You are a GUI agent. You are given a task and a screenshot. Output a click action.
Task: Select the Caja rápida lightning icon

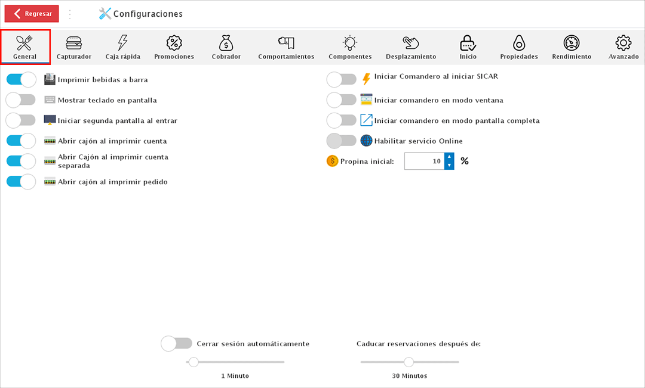(x=122, y=46)
